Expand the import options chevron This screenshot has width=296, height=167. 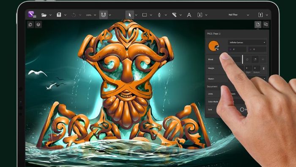pyautogui.click(x=206, y=15)
